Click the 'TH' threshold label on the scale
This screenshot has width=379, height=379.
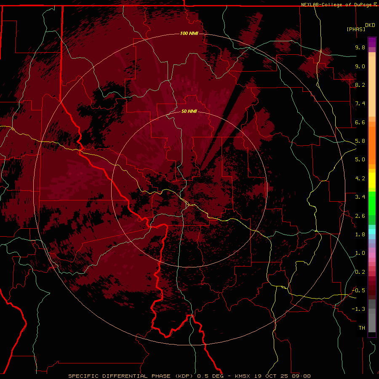(x=362, y=328)
